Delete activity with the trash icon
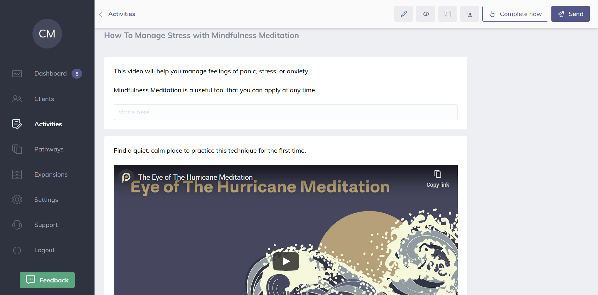The height and width of the screenshot is (295, 598). coord(469,14)
